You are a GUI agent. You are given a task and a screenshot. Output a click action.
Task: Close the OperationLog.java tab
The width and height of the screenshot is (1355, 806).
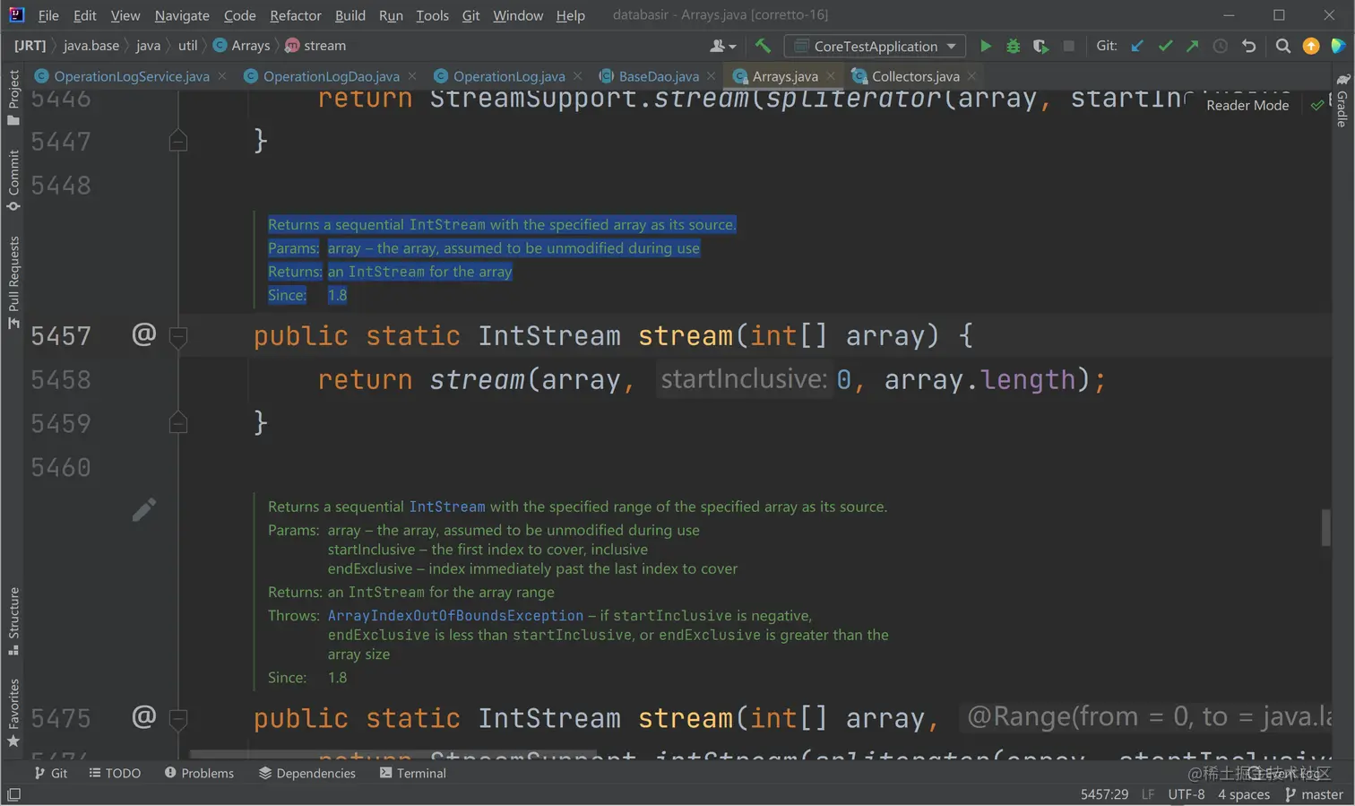tap(577, 76)
